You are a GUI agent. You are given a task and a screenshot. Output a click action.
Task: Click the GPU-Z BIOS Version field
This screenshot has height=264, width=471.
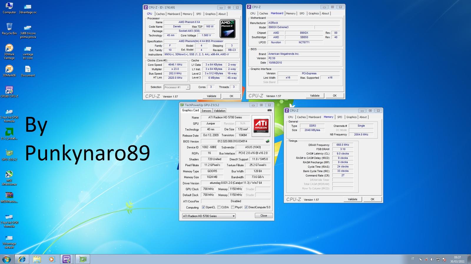point(232,141)
